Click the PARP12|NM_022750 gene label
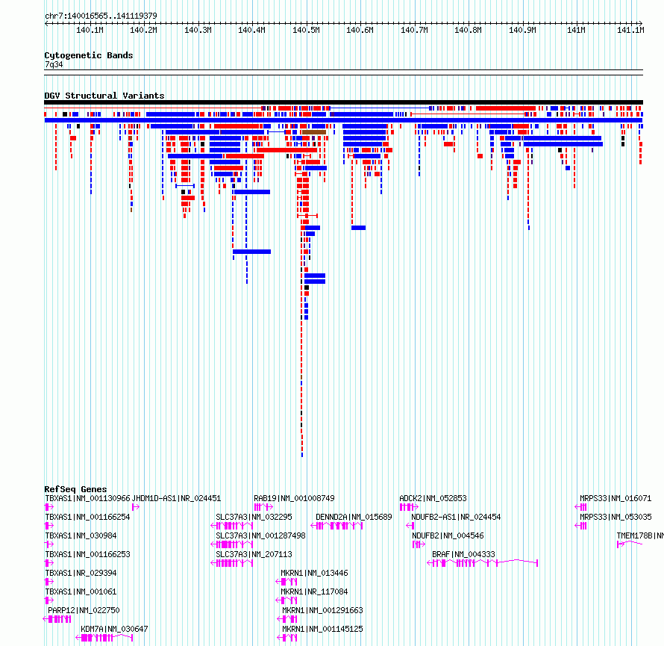 84,610
